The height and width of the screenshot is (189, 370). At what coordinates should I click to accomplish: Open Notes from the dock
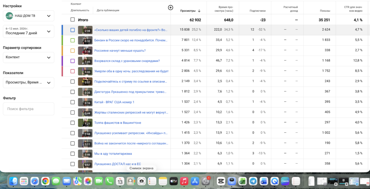click(163, 181)
